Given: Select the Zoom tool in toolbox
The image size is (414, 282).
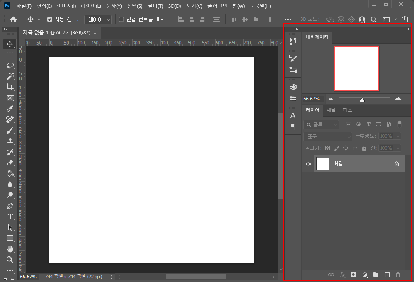Looking at the screenshot, I should pyautogui.click(x=10, y=260).
